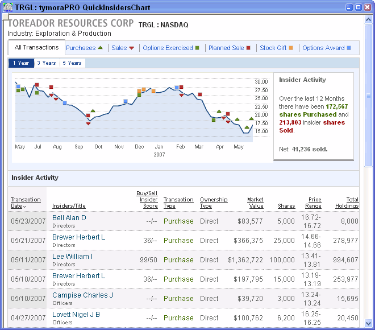Open the Planned Sale tab
375x330 pixels.
click(x=226, y=48)
